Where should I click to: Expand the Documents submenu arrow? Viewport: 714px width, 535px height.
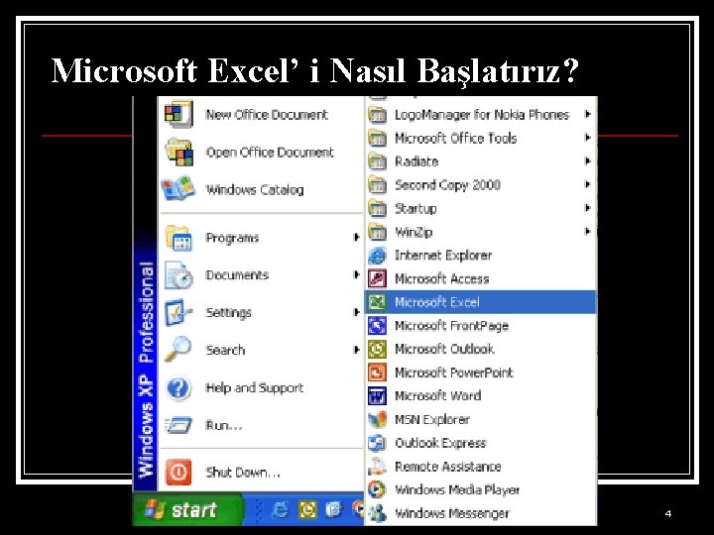(356, 274)
